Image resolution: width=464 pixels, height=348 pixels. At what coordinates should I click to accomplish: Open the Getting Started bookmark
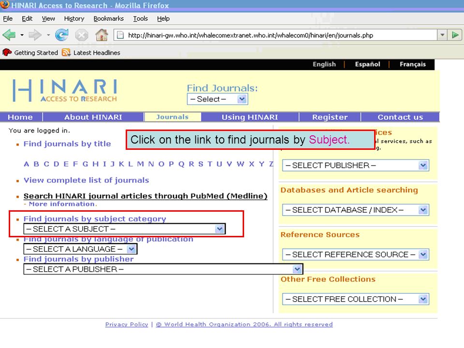pos(30,53)
